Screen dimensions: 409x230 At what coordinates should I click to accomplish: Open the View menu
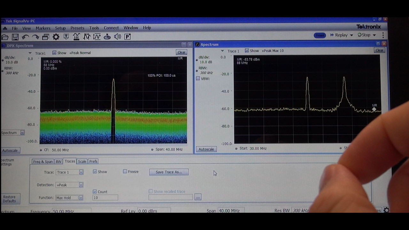click(x=27, y=28)
